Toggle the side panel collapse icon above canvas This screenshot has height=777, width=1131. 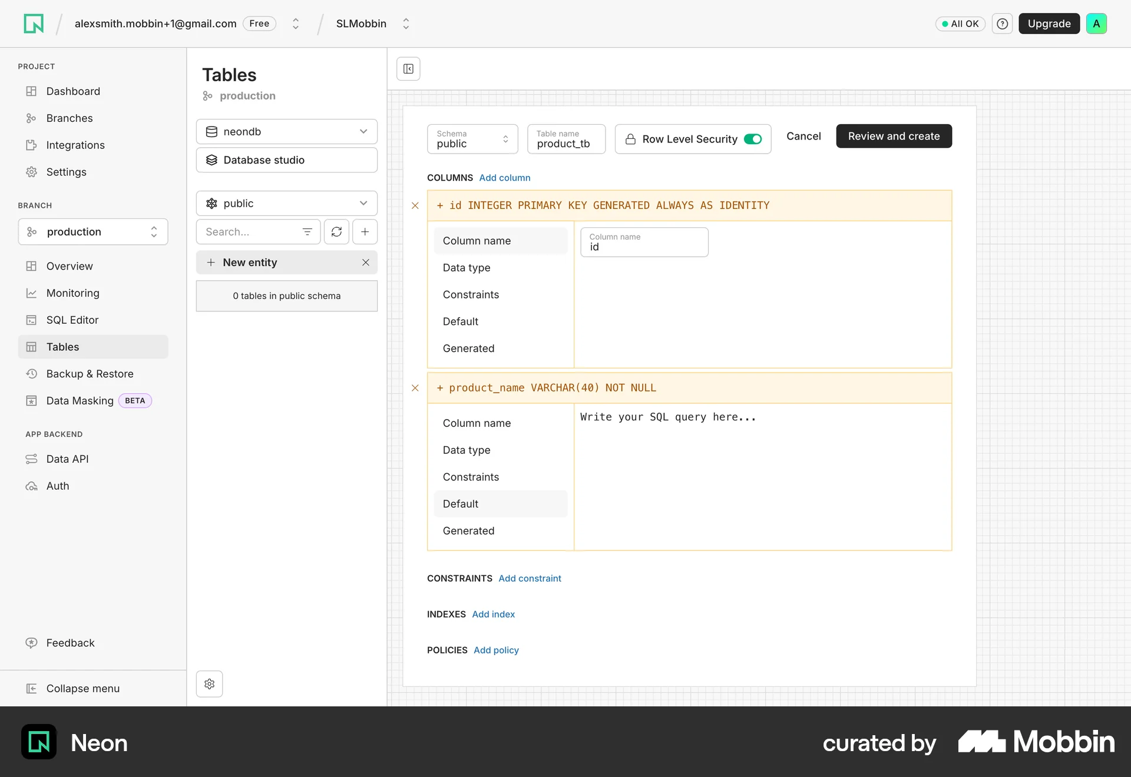click(408, 69)
